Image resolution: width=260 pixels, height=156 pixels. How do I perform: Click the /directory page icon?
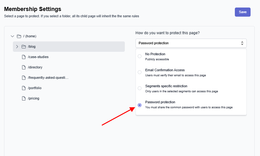click(x=23, y=67)
